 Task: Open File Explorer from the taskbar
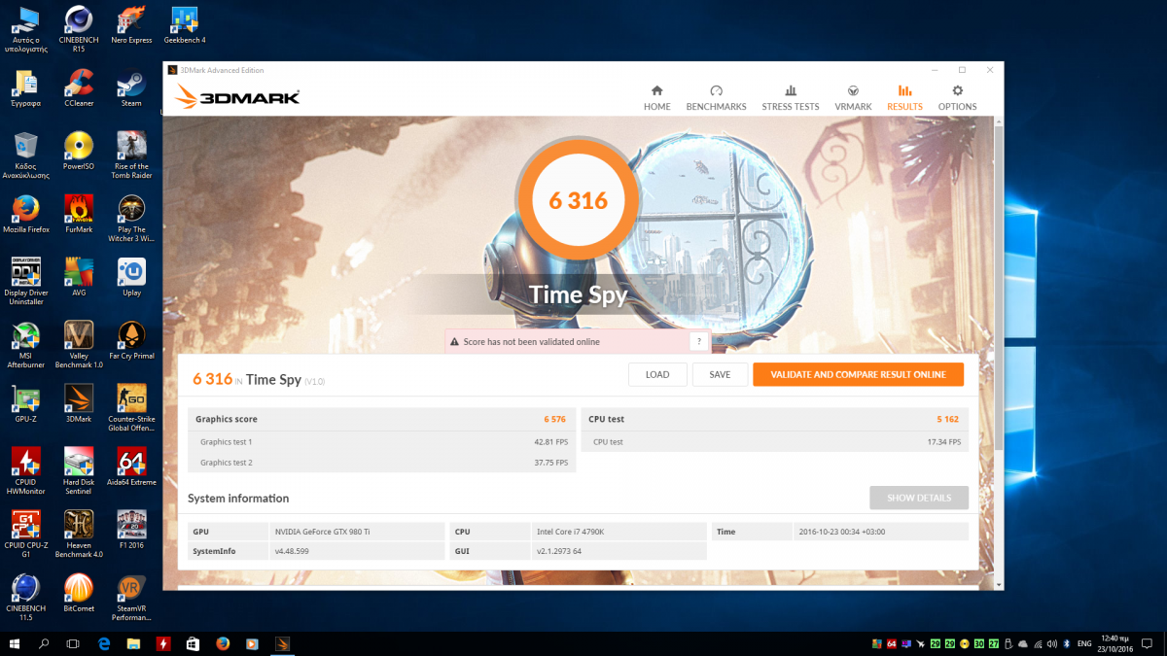tap(134, 643)
